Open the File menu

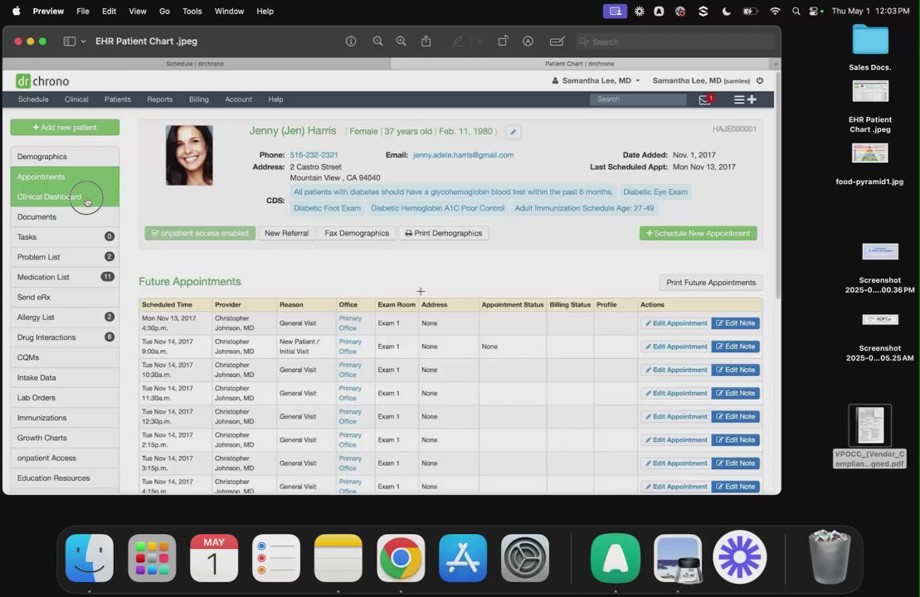[83, 11]
